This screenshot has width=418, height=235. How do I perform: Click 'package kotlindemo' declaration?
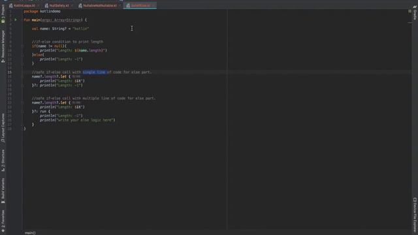point(42,11)
